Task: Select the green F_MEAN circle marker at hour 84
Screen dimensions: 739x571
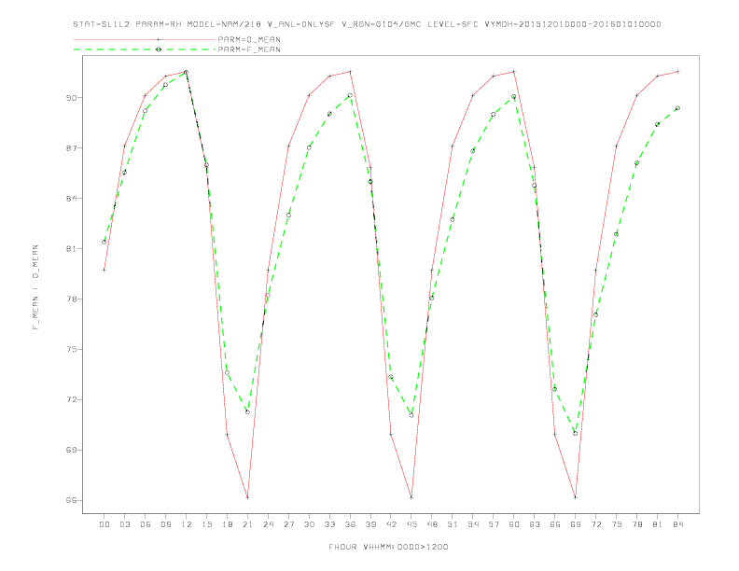Action: tap(677, 108)
